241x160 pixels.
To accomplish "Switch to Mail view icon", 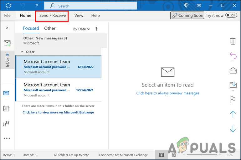I will [6, 93].
